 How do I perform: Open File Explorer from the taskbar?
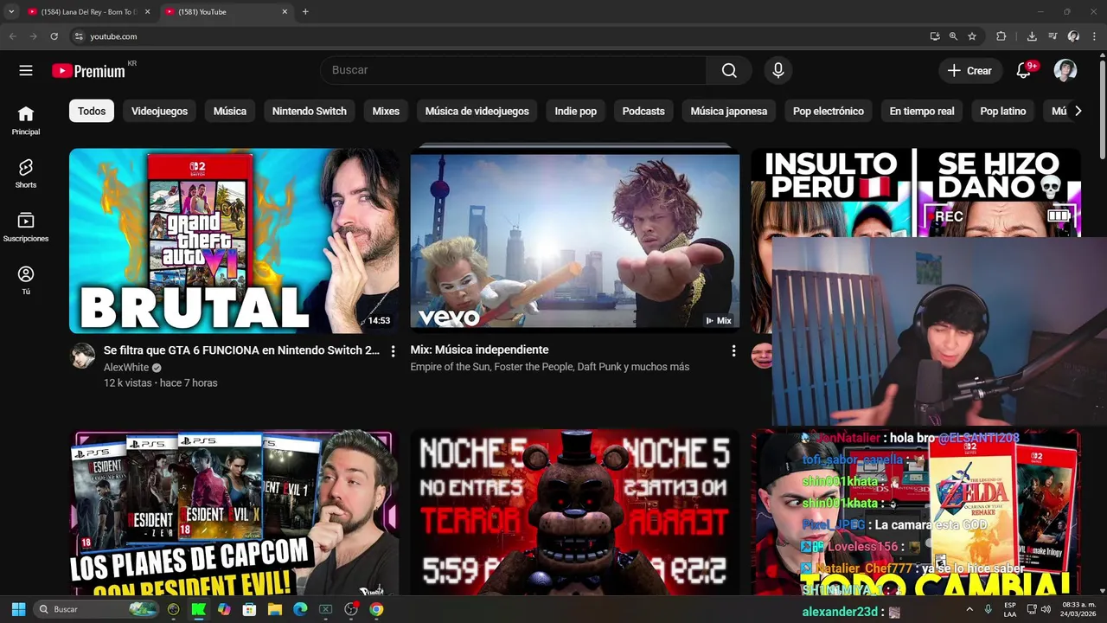[274, 609]
